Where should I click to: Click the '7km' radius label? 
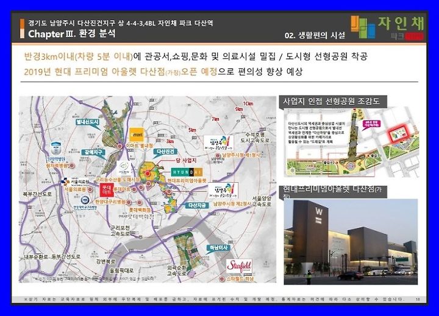(215, 119)
